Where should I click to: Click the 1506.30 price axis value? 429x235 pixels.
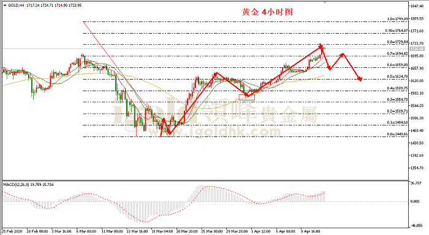(x=417, y=118)
